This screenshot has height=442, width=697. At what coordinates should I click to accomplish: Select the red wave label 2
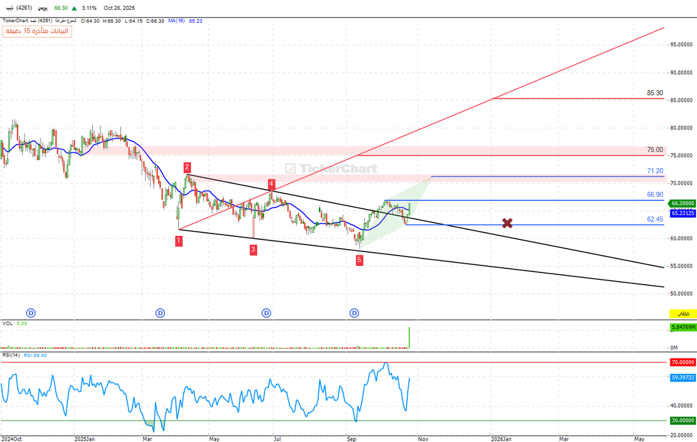coord(187,167)
